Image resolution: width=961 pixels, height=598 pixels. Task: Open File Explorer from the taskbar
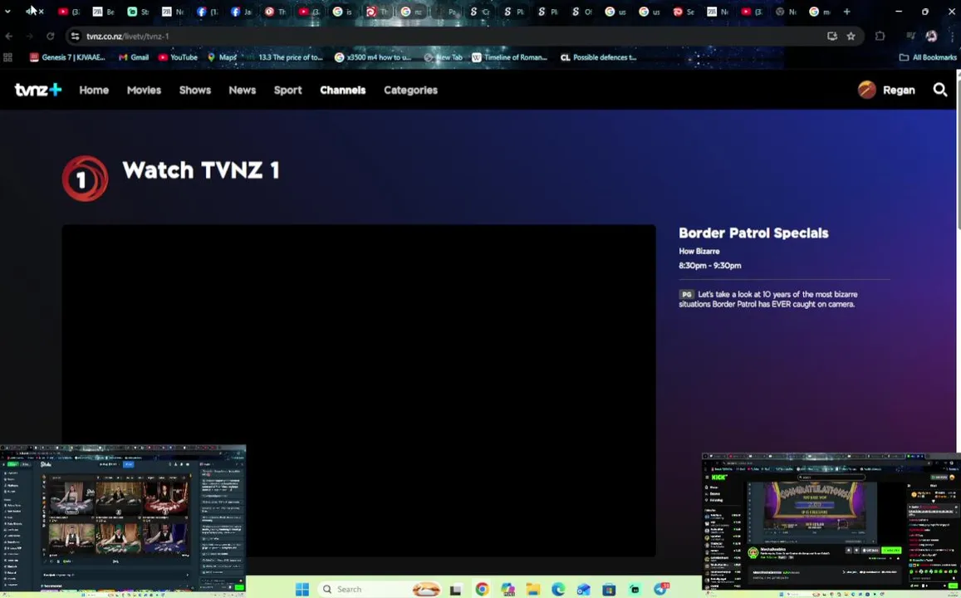click(x=532, y=590)
